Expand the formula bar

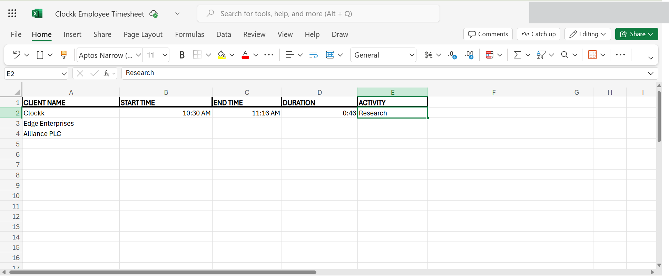point(651,73)
